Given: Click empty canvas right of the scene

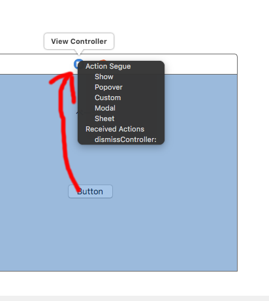Looking at the screenshot, I should point(253,152).
